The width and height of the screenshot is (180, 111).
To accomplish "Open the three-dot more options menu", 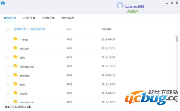I will [161, 3].
